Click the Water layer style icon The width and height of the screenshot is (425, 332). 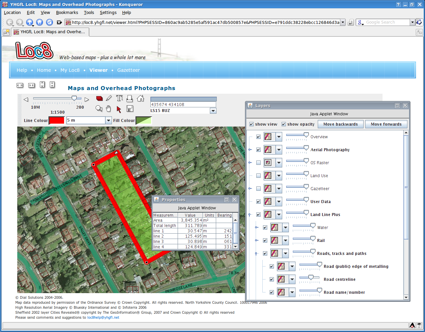point(275,227)
